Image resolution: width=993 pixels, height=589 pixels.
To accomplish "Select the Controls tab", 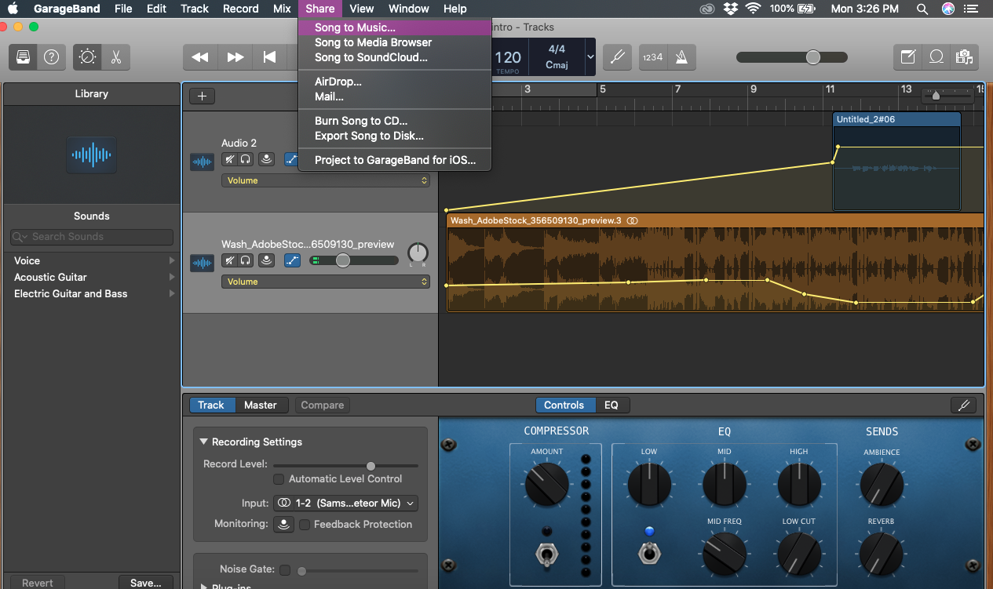I will tap(564, 405).
